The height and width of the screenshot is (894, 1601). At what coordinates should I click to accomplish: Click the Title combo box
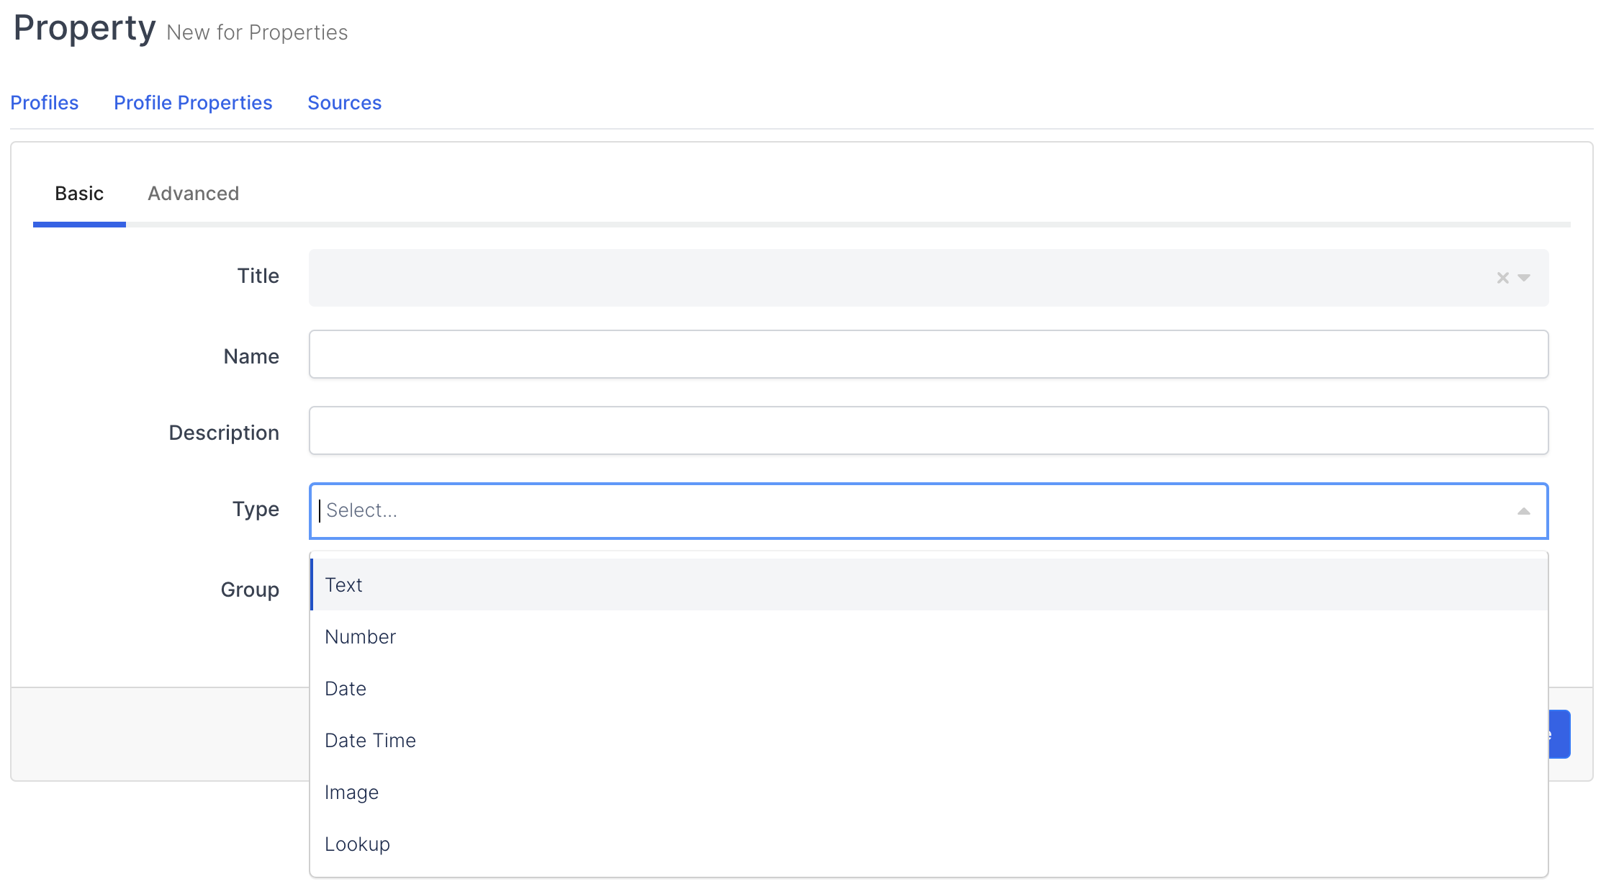[893, 278]
